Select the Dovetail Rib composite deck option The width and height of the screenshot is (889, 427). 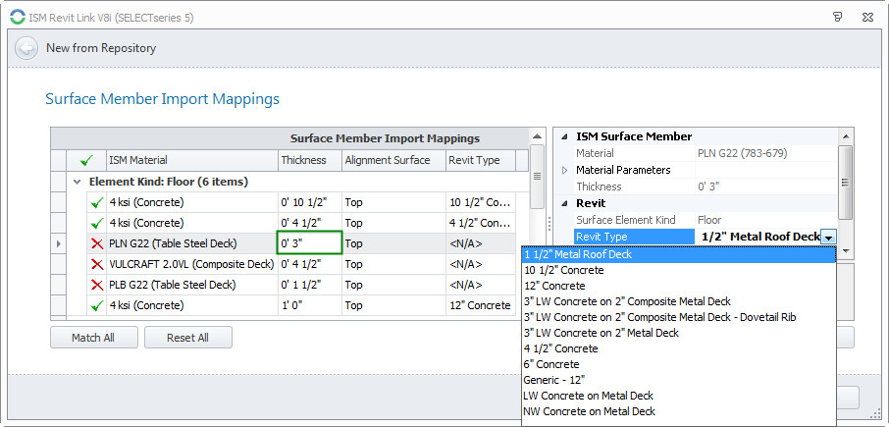click(678, 317)
